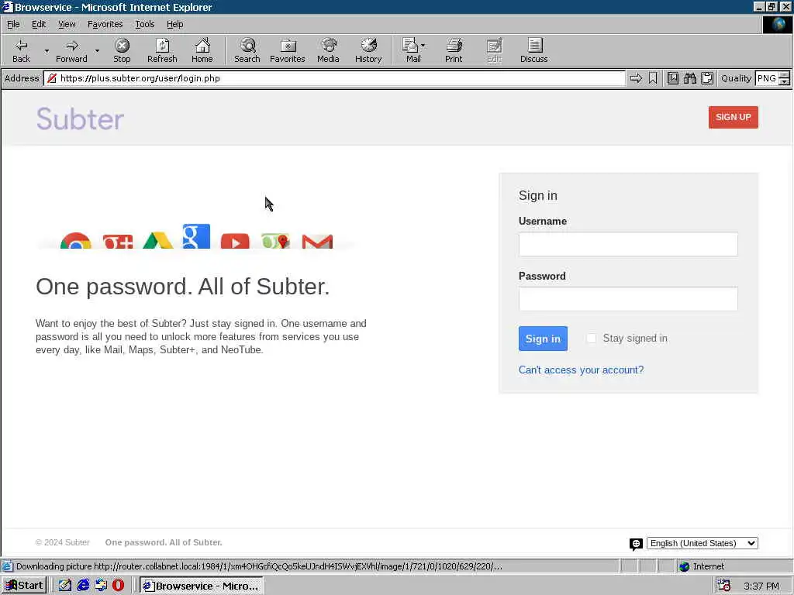Open the Media toolbar button
Viewport: 794px width, 595px height.
[x=328, y=50]
